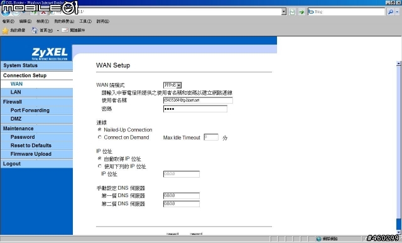Select 自動取得 IP 位址 radio button
The width and height of the screenshot is (402, 243).
(100, 159)
